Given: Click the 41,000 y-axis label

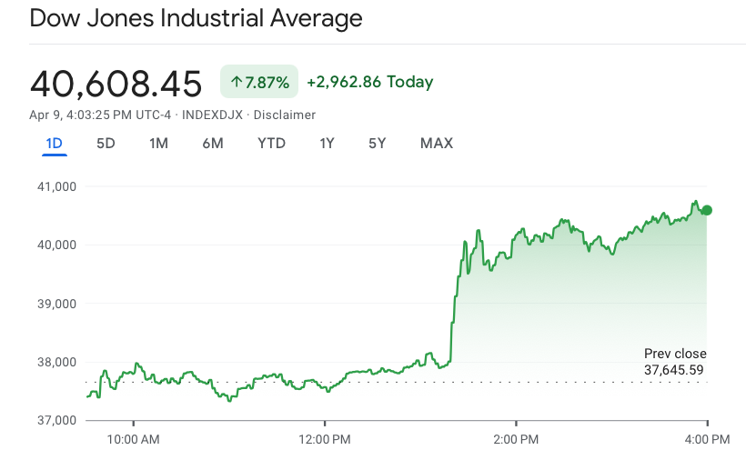Looking at the screenshot, I should click(56, 186).
